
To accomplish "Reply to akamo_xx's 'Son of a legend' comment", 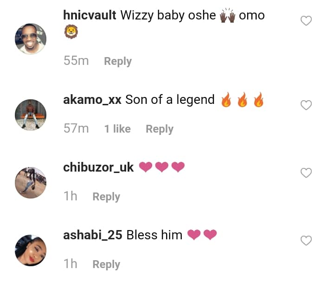I will click(160, 129).
